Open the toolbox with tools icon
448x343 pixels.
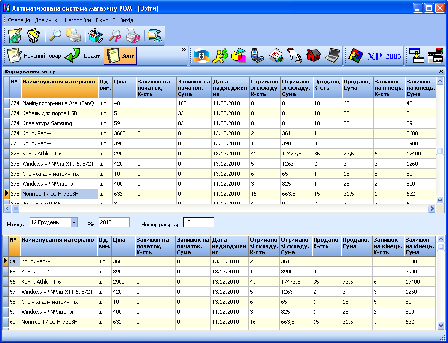click(x=96, y=35)
